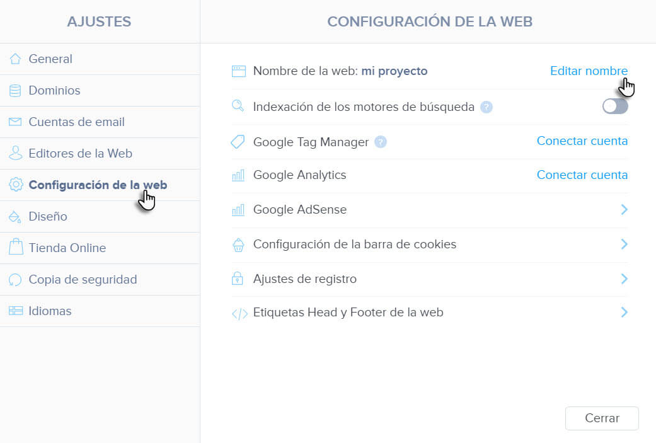Open the Dominios settings section
656x443 pixels.
(100, 90)
